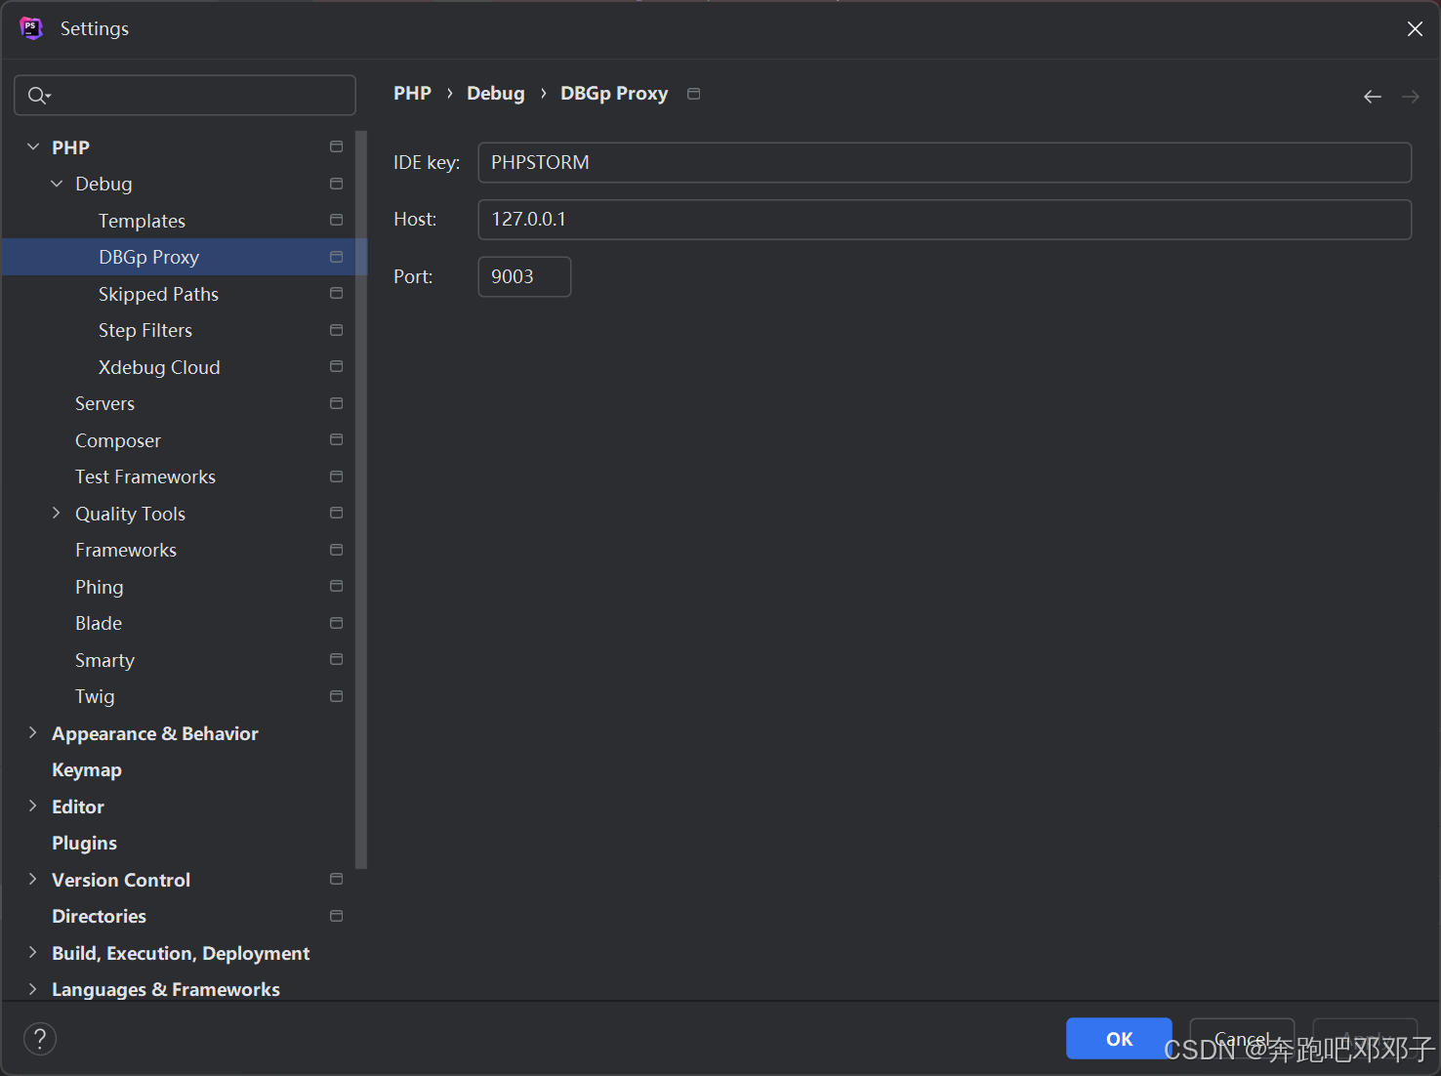Viewport: 1441px width, 1076px height.
Task: Click project-level icon beside Skipped Paths row
Action: click(337, 294)
